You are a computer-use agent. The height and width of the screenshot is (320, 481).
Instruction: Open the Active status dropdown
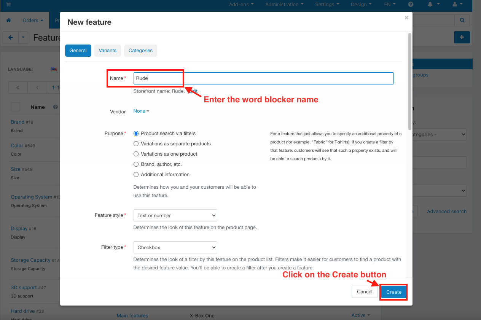(361, 315)
